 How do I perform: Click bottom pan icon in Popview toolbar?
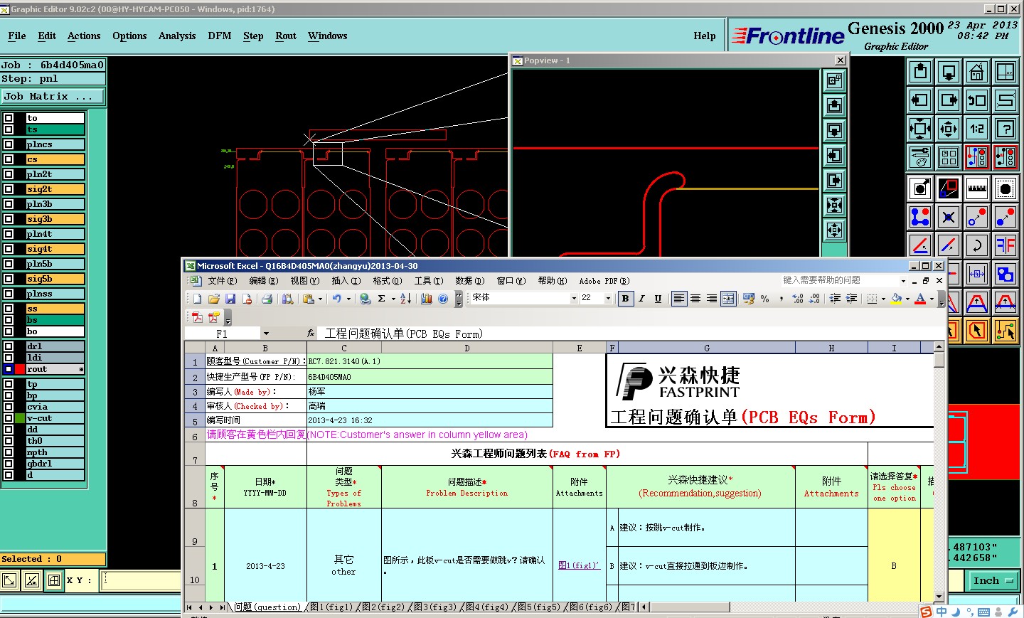(x=835, y=230)
